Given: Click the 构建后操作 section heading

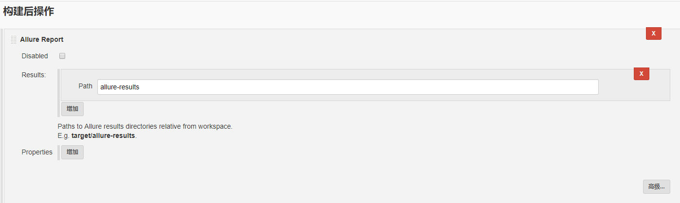Looking at the screenshot, I should coord(29,12).
